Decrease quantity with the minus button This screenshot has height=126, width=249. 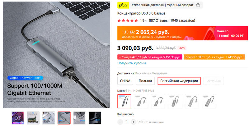tap(120, 122)
